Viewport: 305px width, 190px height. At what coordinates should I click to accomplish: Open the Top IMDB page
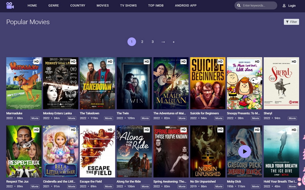pos(156,6)
